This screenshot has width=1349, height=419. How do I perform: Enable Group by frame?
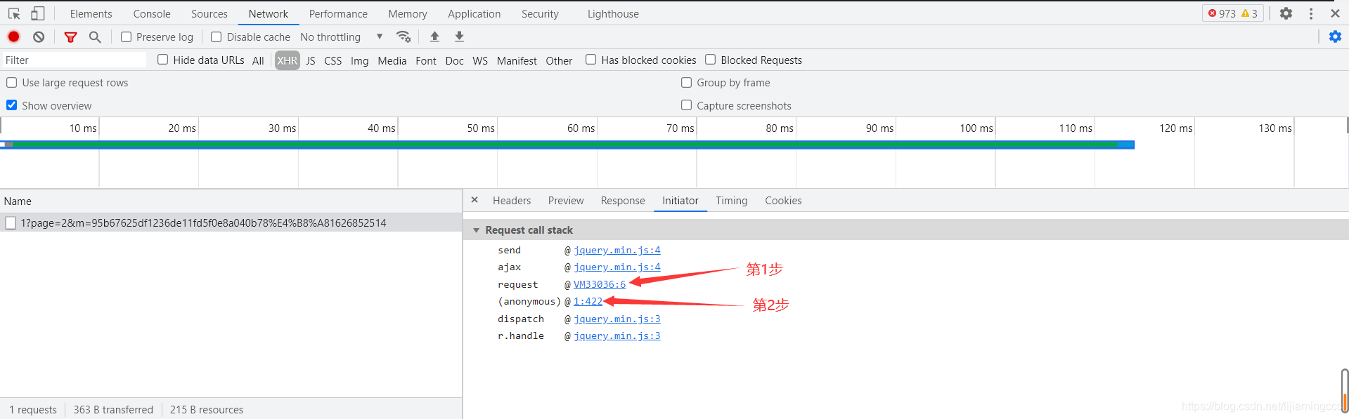pos(686,82)
